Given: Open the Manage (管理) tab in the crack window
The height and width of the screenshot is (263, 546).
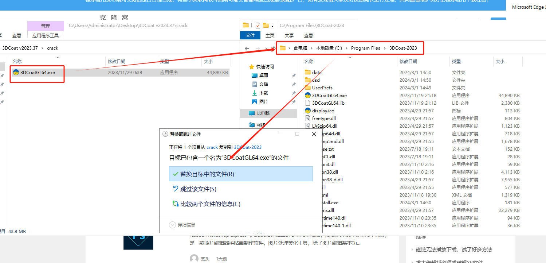Looking at the screenshot, I should [46, 26].
